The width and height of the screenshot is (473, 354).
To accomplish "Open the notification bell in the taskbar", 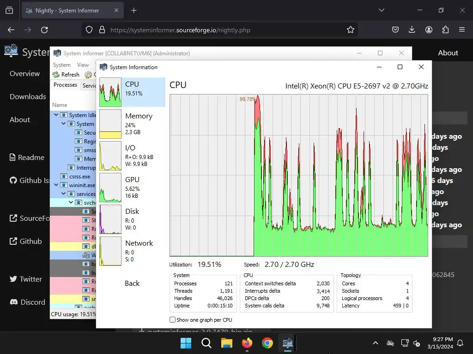I will pos(461,343).
